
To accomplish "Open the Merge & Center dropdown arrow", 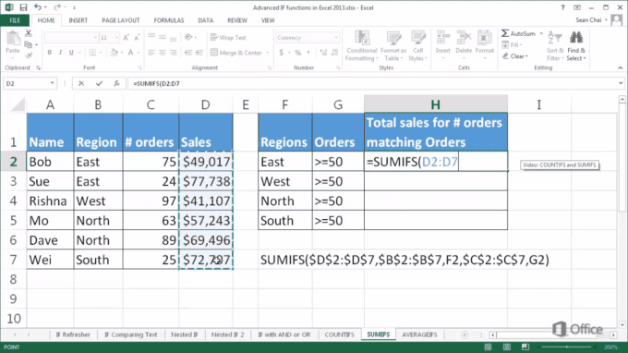I will click(268, 53).
